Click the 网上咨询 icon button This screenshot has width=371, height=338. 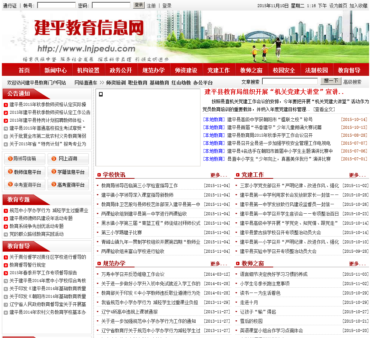(x=68, y=159)
